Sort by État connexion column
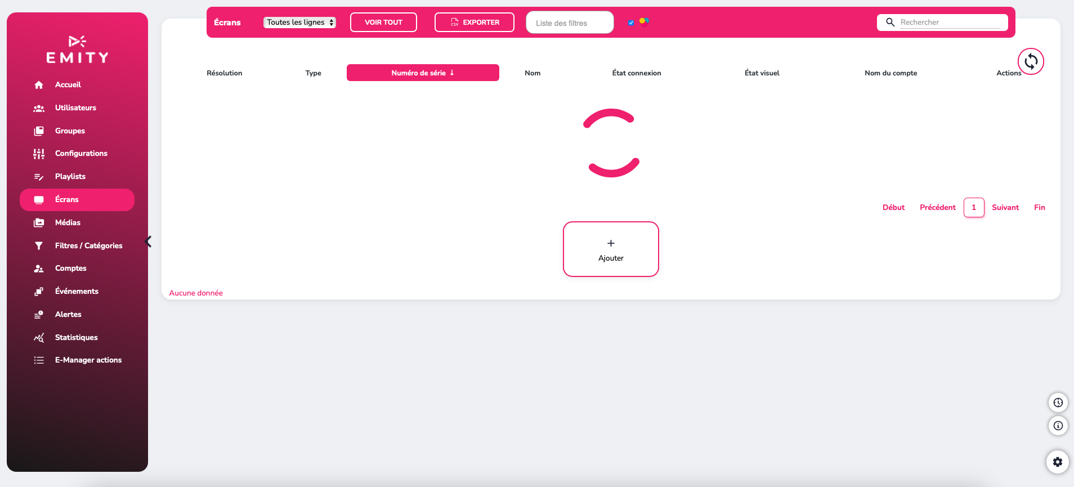This screenshot has height=487, width=1074. pos(637,73)
